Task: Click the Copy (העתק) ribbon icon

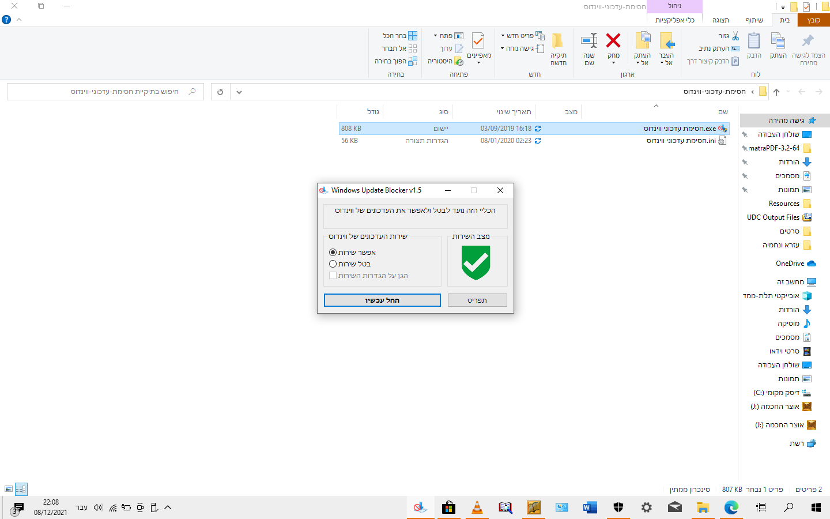Action: coord(778,42)
